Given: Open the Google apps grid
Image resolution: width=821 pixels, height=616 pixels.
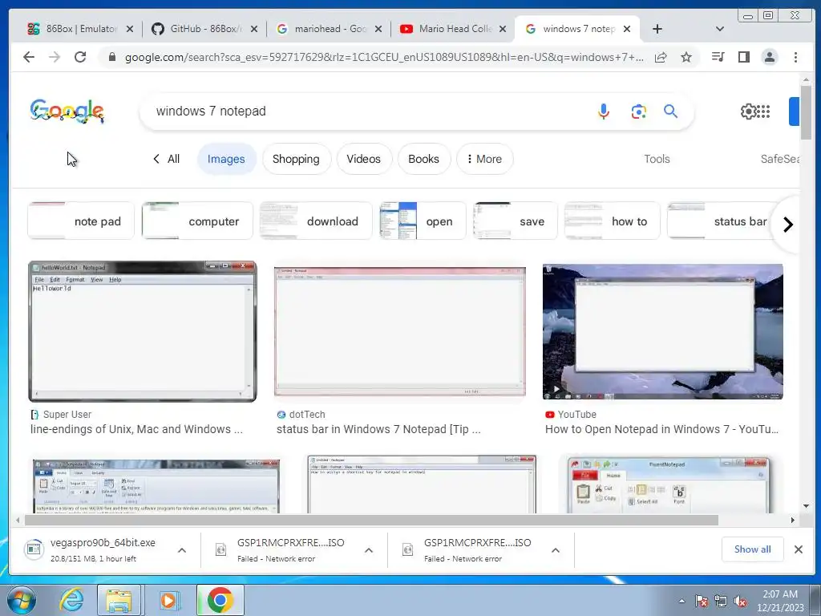Looking at the screenshot, I should pyautogui.click(x=763, y=111).
